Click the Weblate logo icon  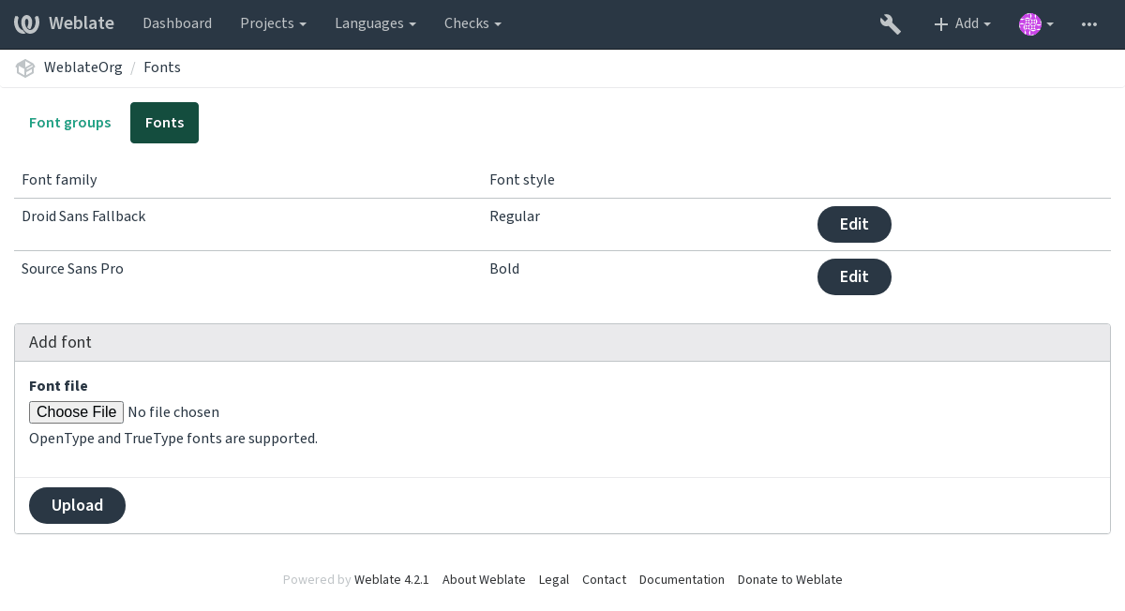pyautogui.click(x=27, y=23)
